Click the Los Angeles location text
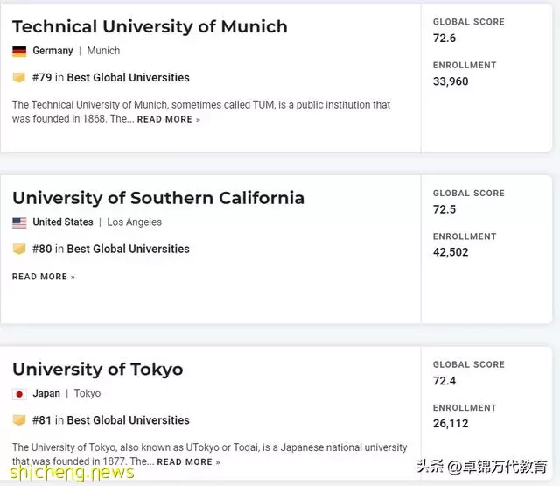 (x=134, y=222)
